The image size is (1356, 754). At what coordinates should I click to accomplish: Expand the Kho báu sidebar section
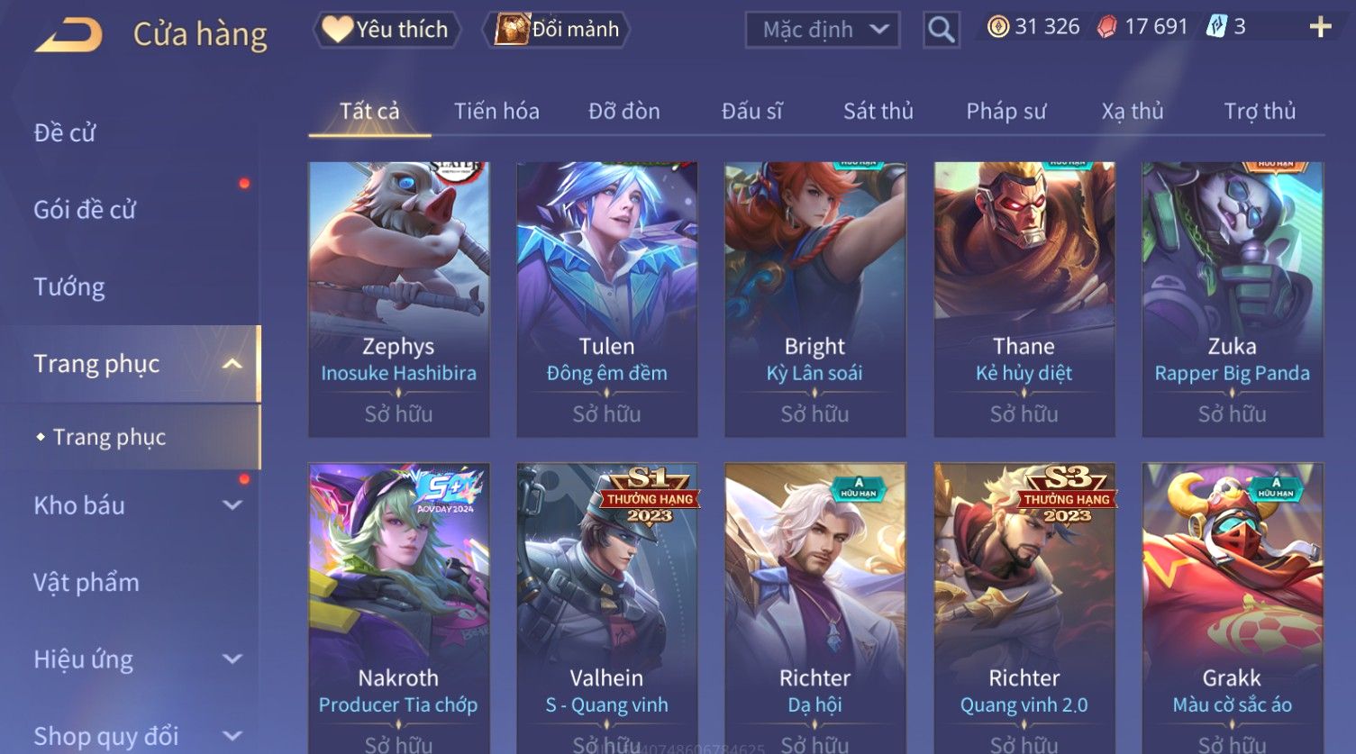pos(232,505)
